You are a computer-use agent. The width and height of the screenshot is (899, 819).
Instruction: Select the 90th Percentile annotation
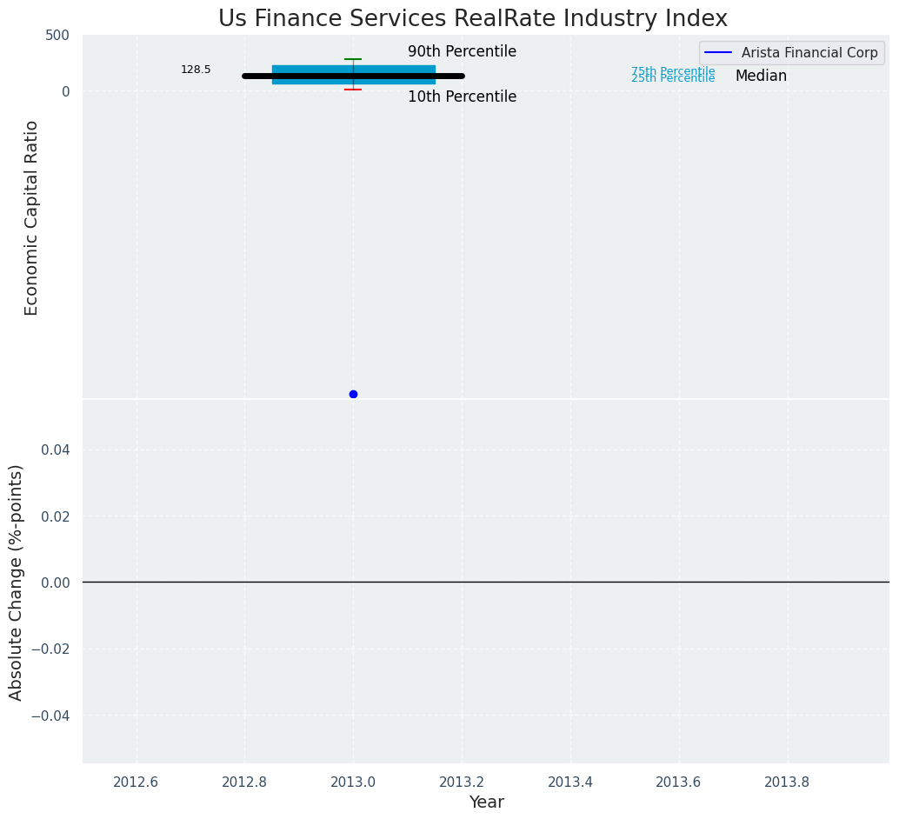coord(462,52)
